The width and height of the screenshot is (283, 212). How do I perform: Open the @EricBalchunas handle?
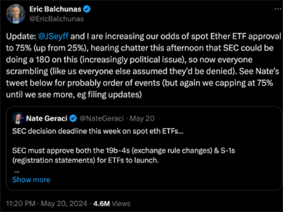click(57, 19)
